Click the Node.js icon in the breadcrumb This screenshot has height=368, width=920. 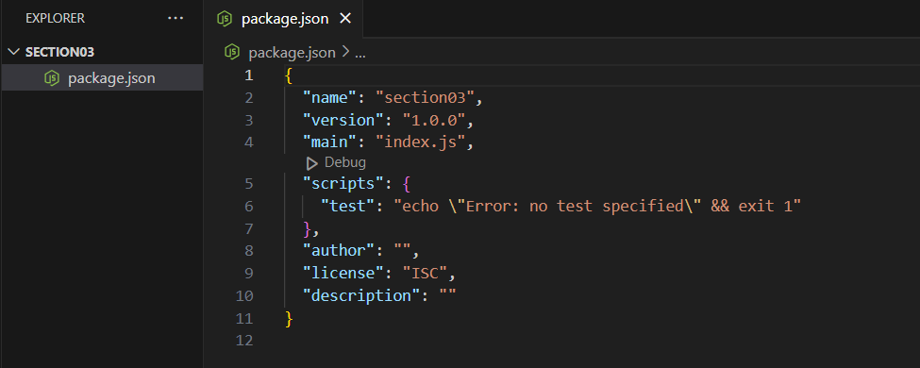tap(232, 52)
